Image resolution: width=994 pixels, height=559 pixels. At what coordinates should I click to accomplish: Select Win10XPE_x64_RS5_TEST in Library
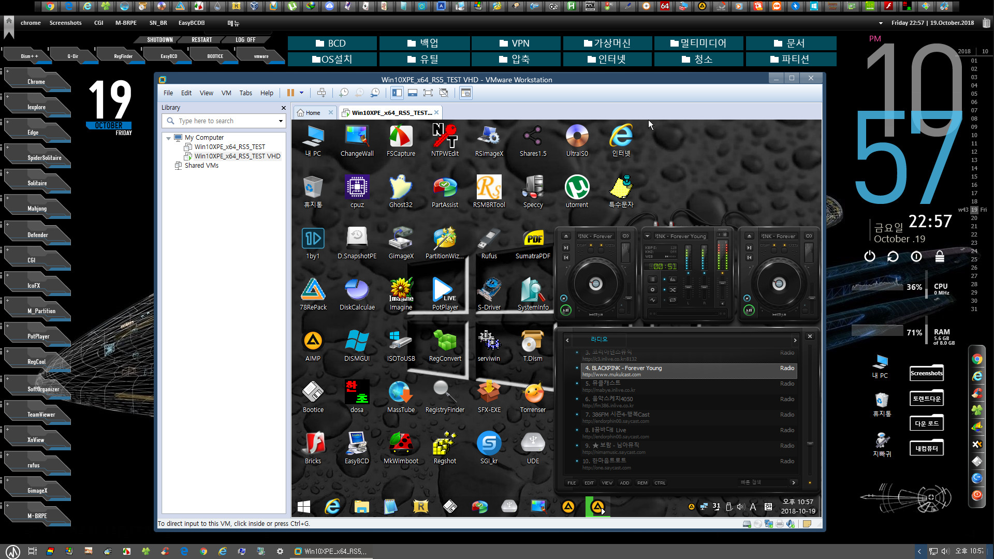pos(229,147)
